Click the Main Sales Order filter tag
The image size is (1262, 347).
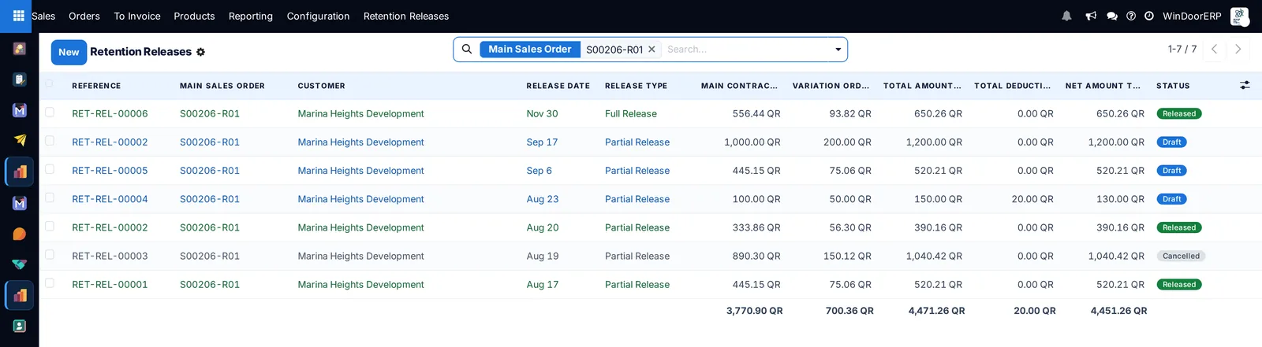[530, 49]
